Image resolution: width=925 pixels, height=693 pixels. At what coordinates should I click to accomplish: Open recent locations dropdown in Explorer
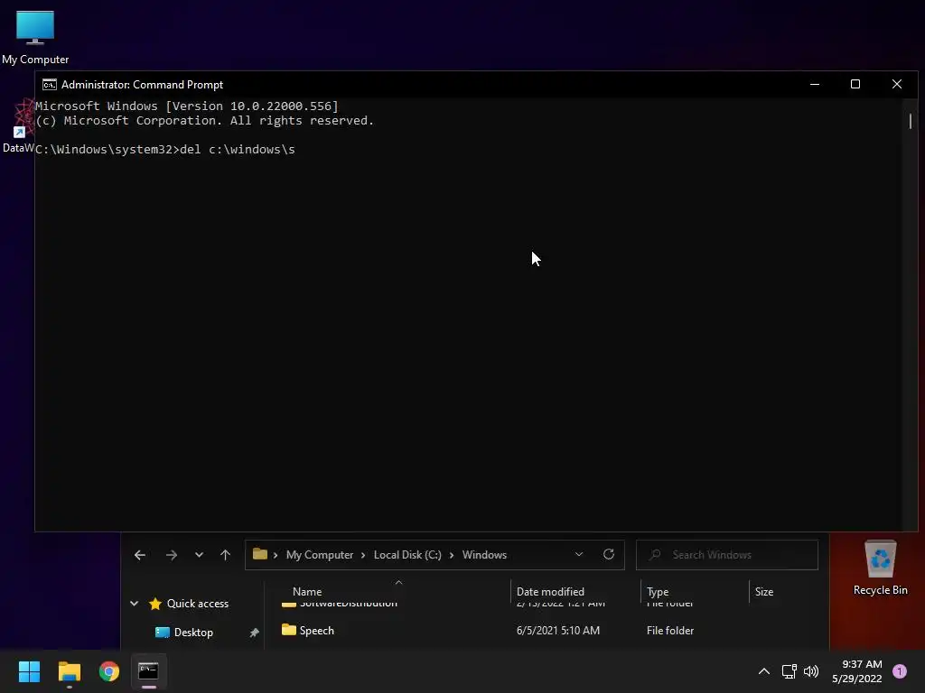(199, 555)
